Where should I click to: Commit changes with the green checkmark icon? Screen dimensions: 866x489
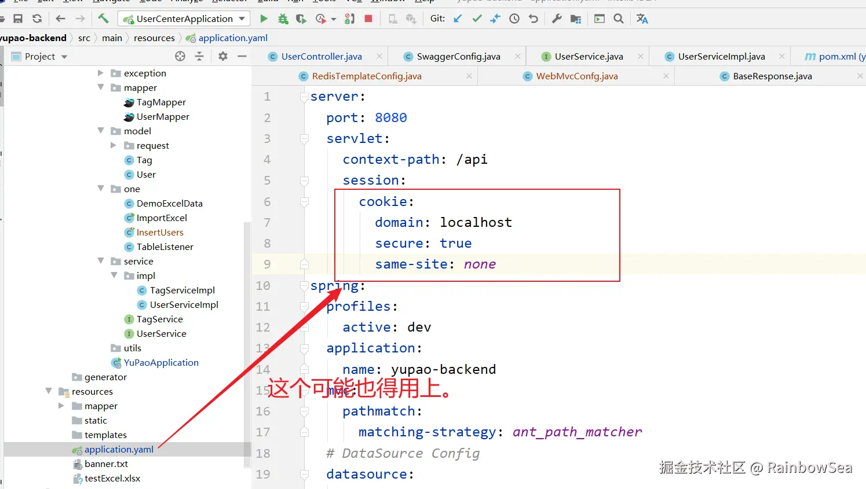[477, 19]
